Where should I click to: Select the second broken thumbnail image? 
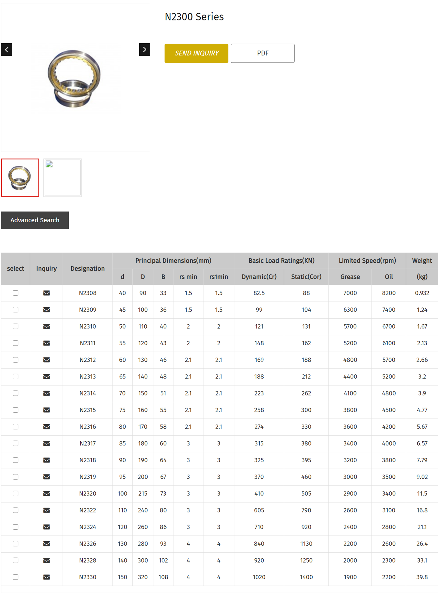tap(63, 178)
